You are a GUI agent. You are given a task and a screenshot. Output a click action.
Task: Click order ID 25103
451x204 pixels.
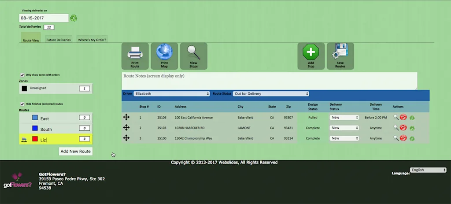click(162, 128)
